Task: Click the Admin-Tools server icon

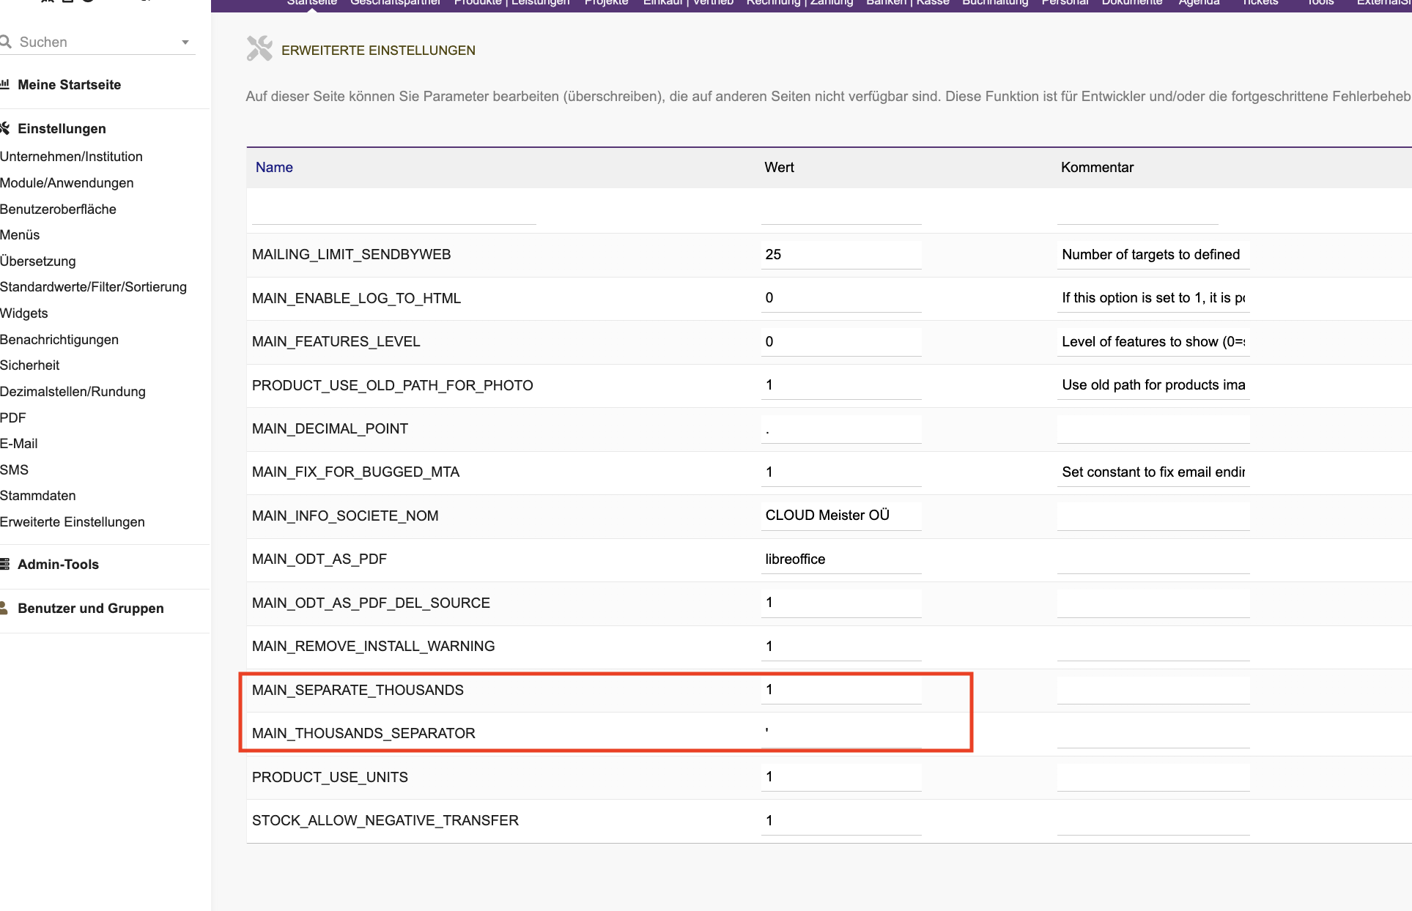Action: click(4, 564)
